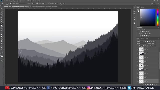Select the Clone Stamp tool
This screenshot has width=160, height=90.
click(x=1, y=26)
